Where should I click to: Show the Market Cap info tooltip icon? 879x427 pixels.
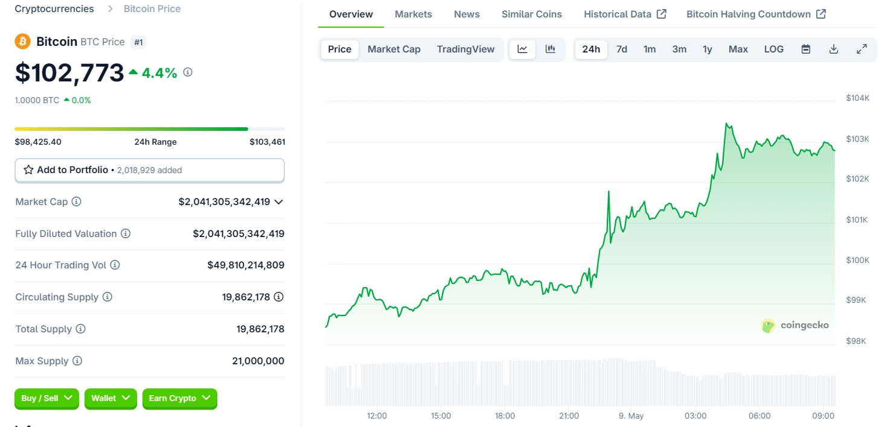click(77, 201)
